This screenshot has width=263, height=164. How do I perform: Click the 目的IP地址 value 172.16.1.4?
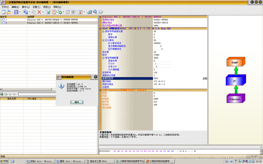click(159, 84)
